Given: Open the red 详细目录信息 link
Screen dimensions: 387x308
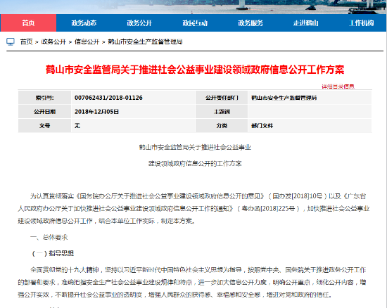Looking at the screenshot, I should coord(338,86).
